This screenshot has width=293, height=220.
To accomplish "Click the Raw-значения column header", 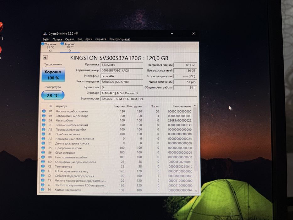I will tap(182, 106).
